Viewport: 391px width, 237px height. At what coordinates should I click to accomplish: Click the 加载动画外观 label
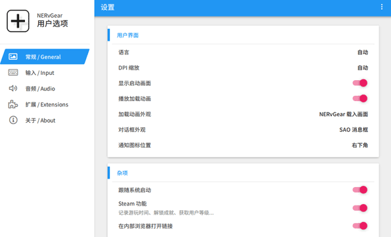pos(135,114)
